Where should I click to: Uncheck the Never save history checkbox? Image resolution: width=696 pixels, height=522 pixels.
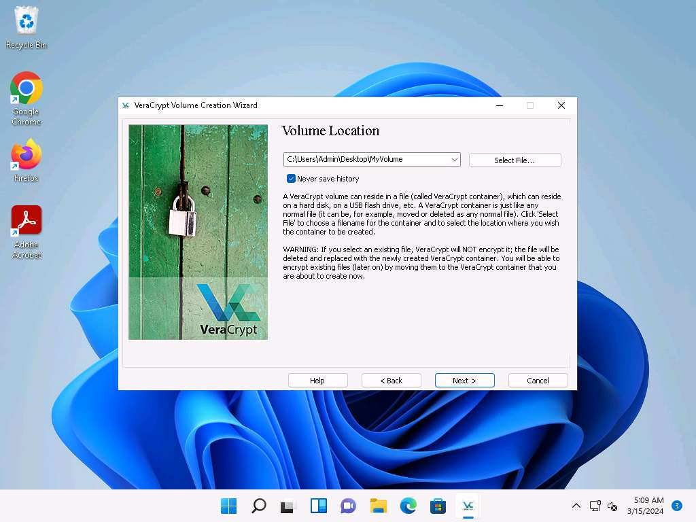[x=291, y=179]
